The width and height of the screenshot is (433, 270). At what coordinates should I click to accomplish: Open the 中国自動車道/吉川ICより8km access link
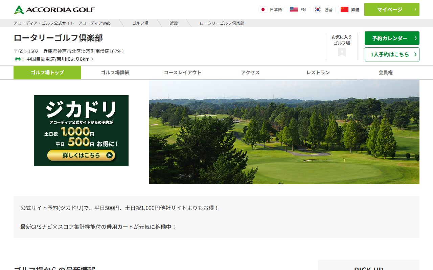(x=60, y=59)
